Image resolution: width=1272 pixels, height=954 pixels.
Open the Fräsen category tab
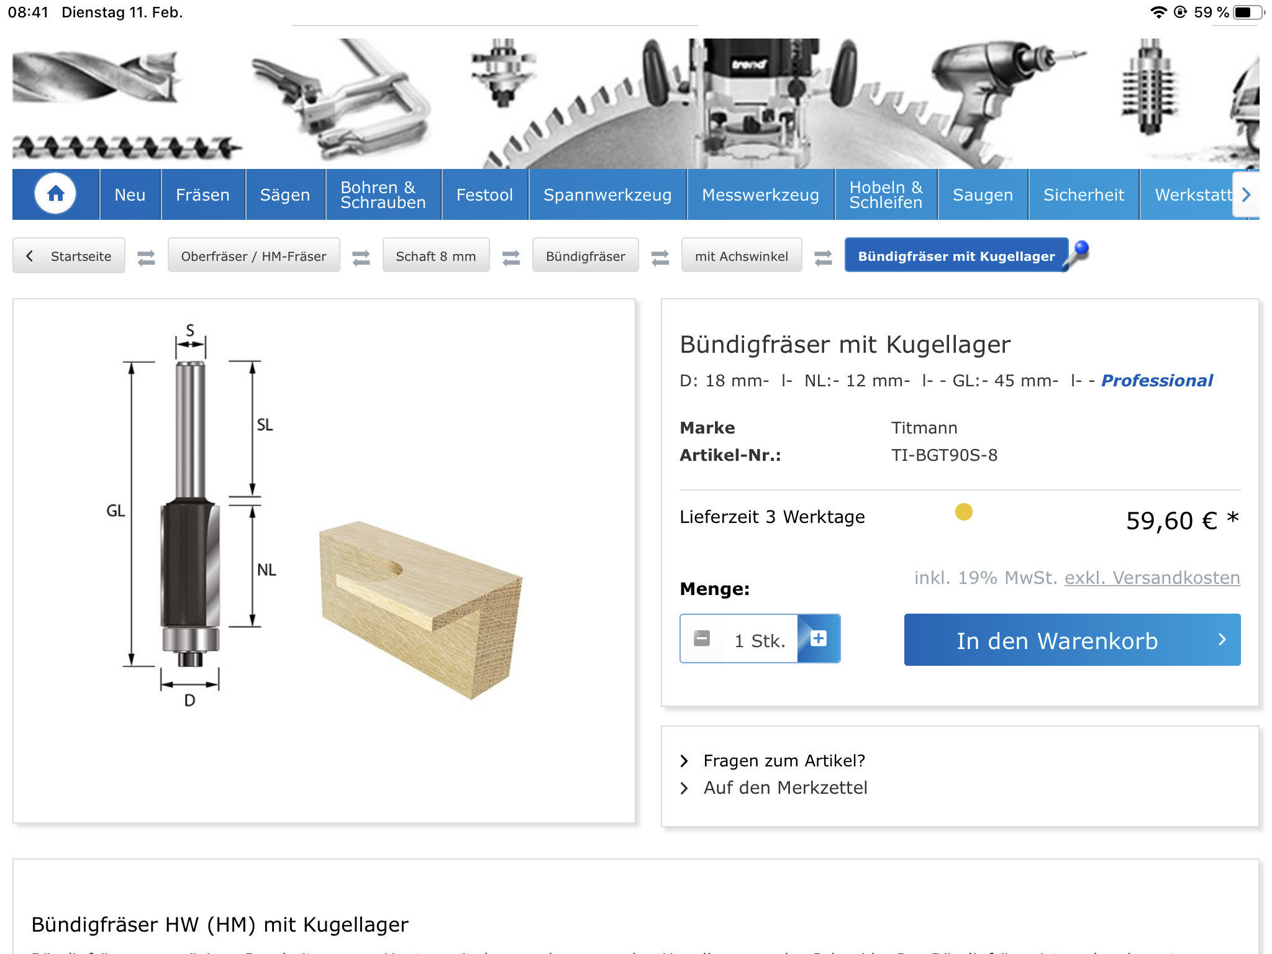[x=203, y=195]
